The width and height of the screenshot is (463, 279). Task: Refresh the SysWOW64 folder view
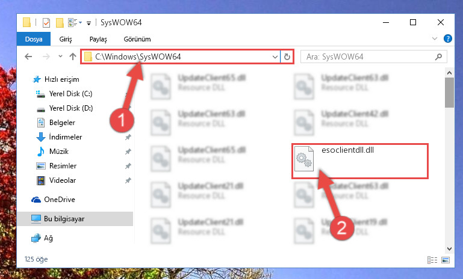coord(287,57)
